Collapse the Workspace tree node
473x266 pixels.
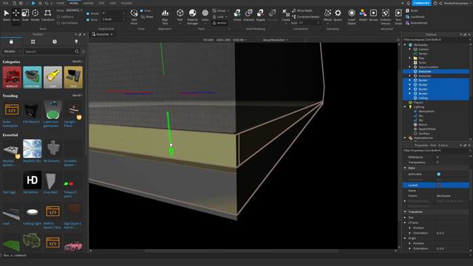coord(405,44)
